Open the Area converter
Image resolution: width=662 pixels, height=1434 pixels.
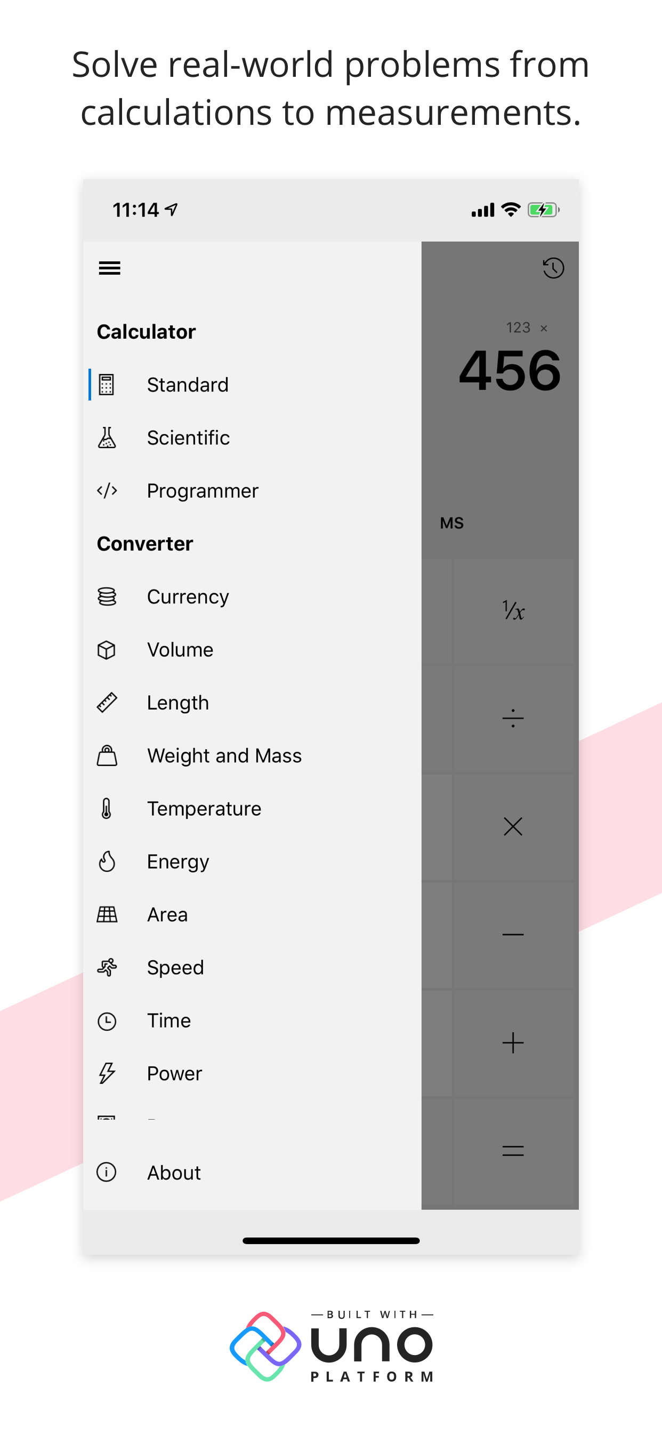167,914
